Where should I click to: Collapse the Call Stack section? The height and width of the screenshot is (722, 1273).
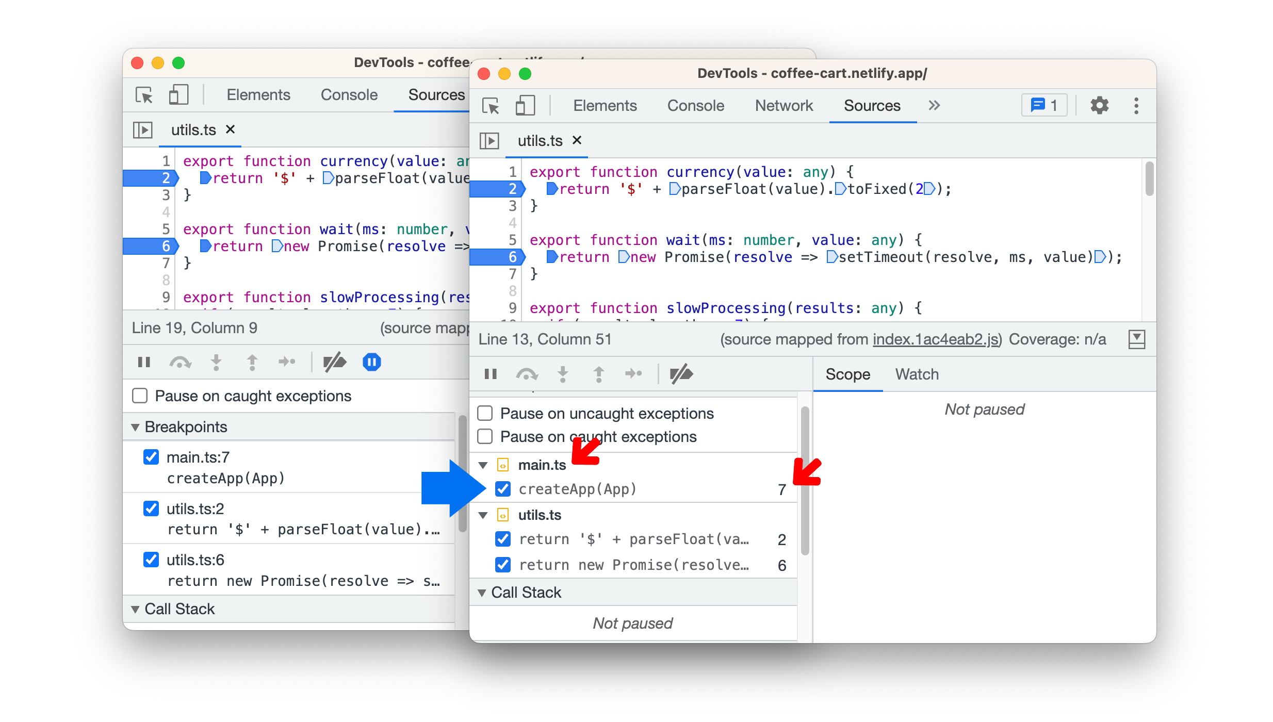[482, 592]
